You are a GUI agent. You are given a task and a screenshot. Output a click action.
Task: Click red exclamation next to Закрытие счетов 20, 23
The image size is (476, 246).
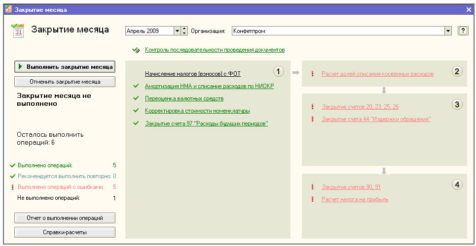312,107
